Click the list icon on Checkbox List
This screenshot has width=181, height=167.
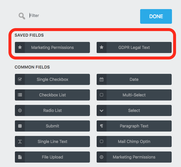point(20,95)
